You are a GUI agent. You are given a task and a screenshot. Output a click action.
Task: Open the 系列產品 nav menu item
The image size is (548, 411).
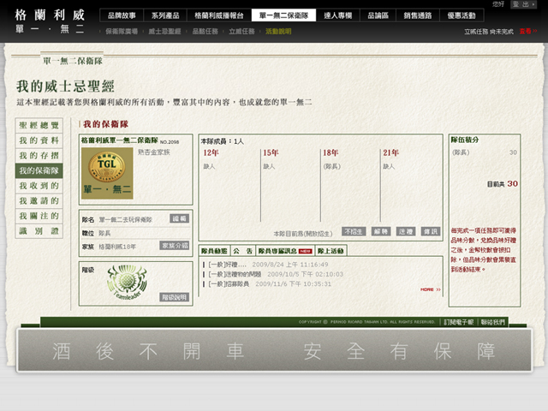(165, 15)
